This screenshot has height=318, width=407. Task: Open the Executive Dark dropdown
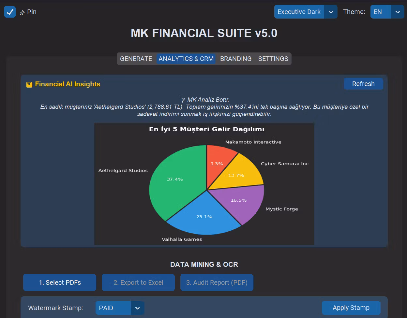click(305, 12)
